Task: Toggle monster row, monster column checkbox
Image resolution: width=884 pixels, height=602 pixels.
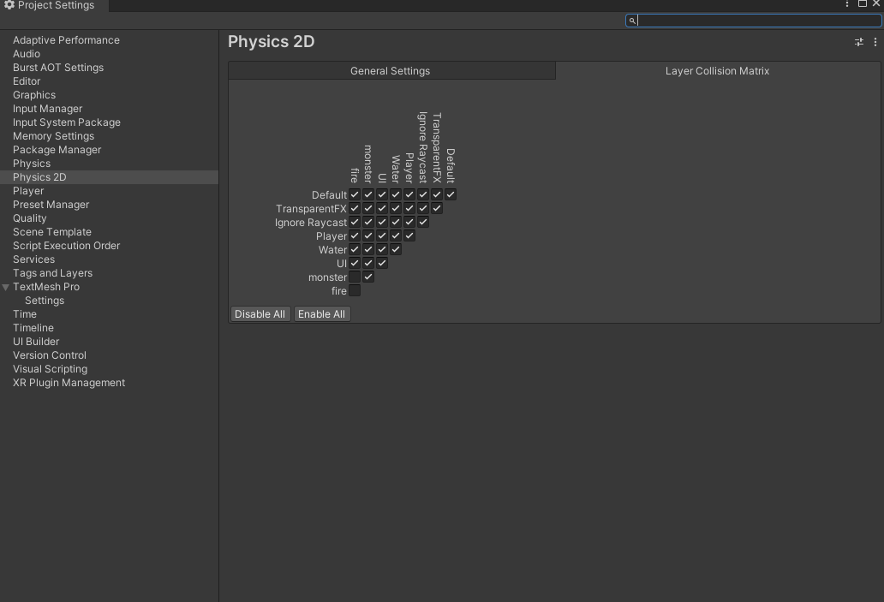Action: (x=368, y=277)
